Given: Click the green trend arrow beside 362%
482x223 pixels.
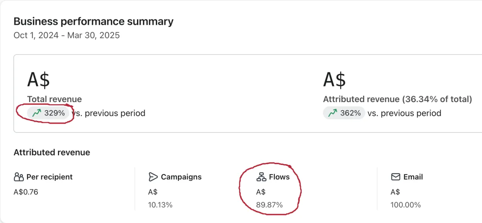Looking at the screenshot, I should [333, 113].
